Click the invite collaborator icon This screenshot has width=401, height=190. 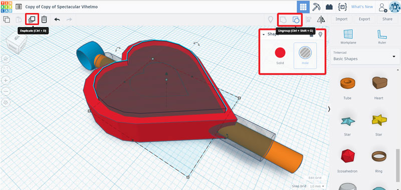[x=383, y=7]
